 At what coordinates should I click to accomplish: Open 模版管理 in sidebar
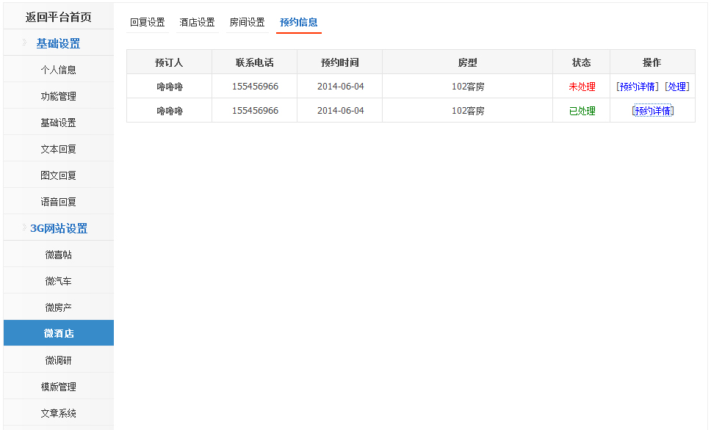[x=59, y=387]
